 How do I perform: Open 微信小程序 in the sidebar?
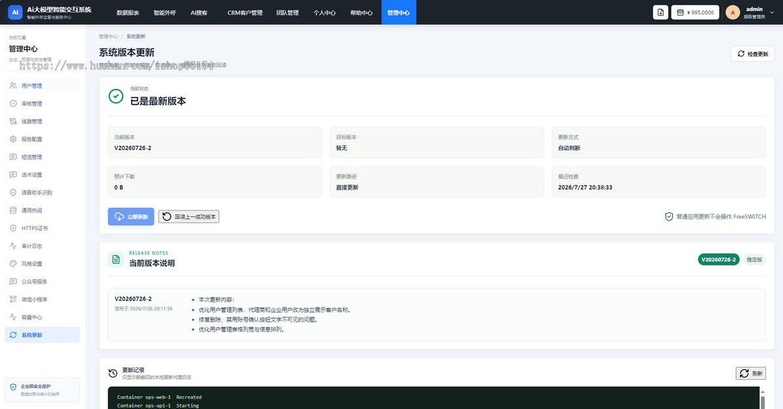42,300
